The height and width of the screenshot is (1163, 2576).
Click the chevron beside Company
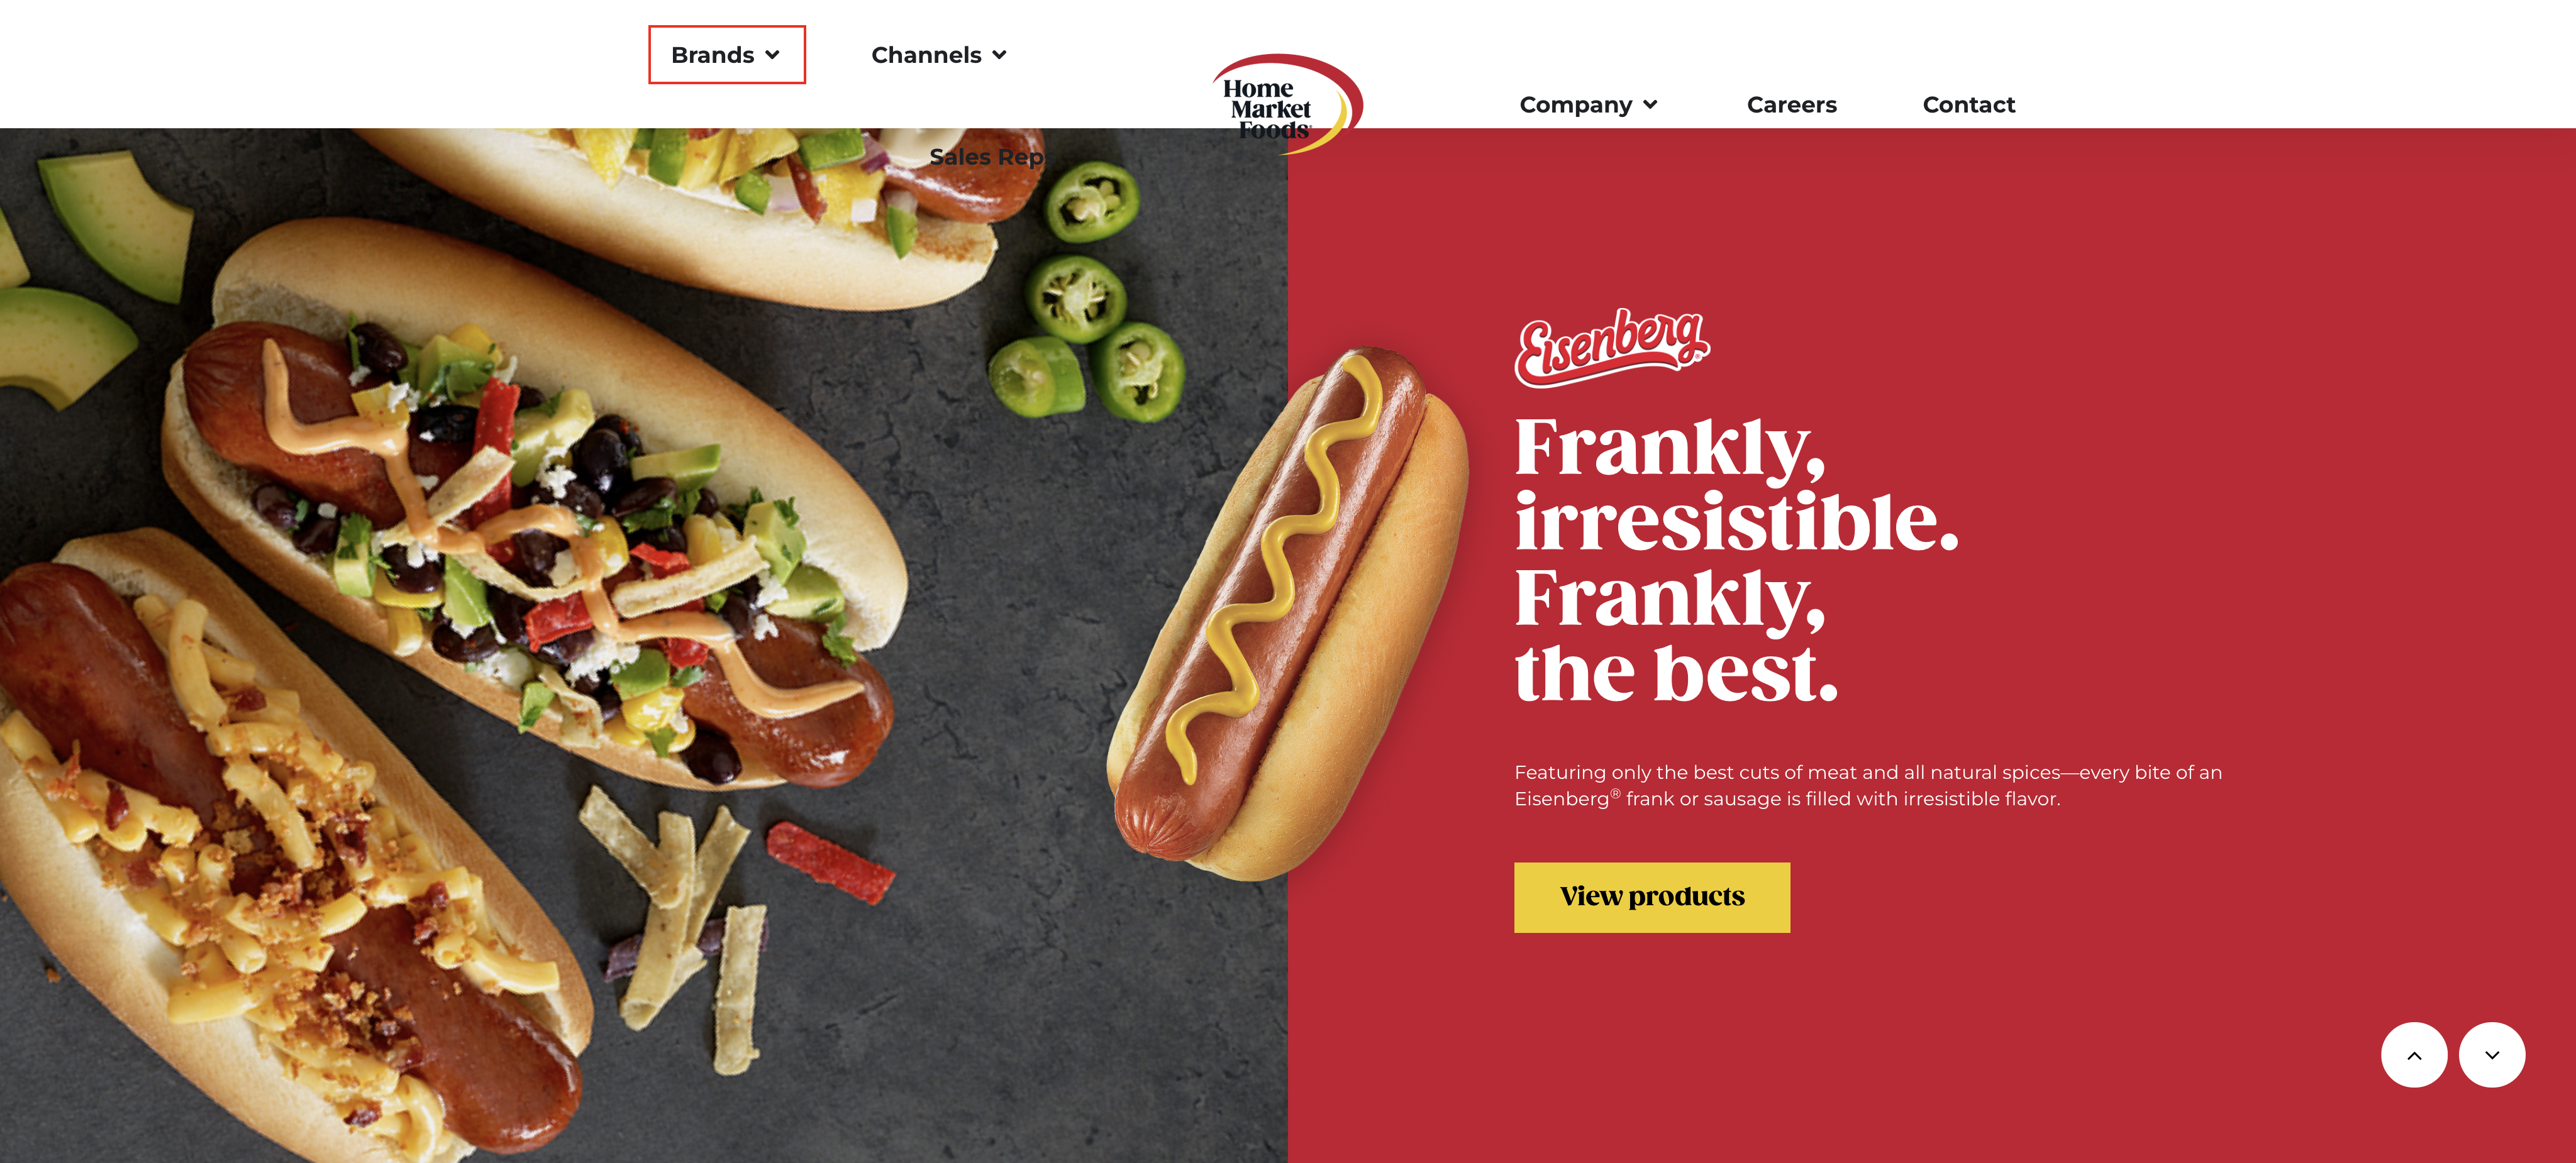1650,105
